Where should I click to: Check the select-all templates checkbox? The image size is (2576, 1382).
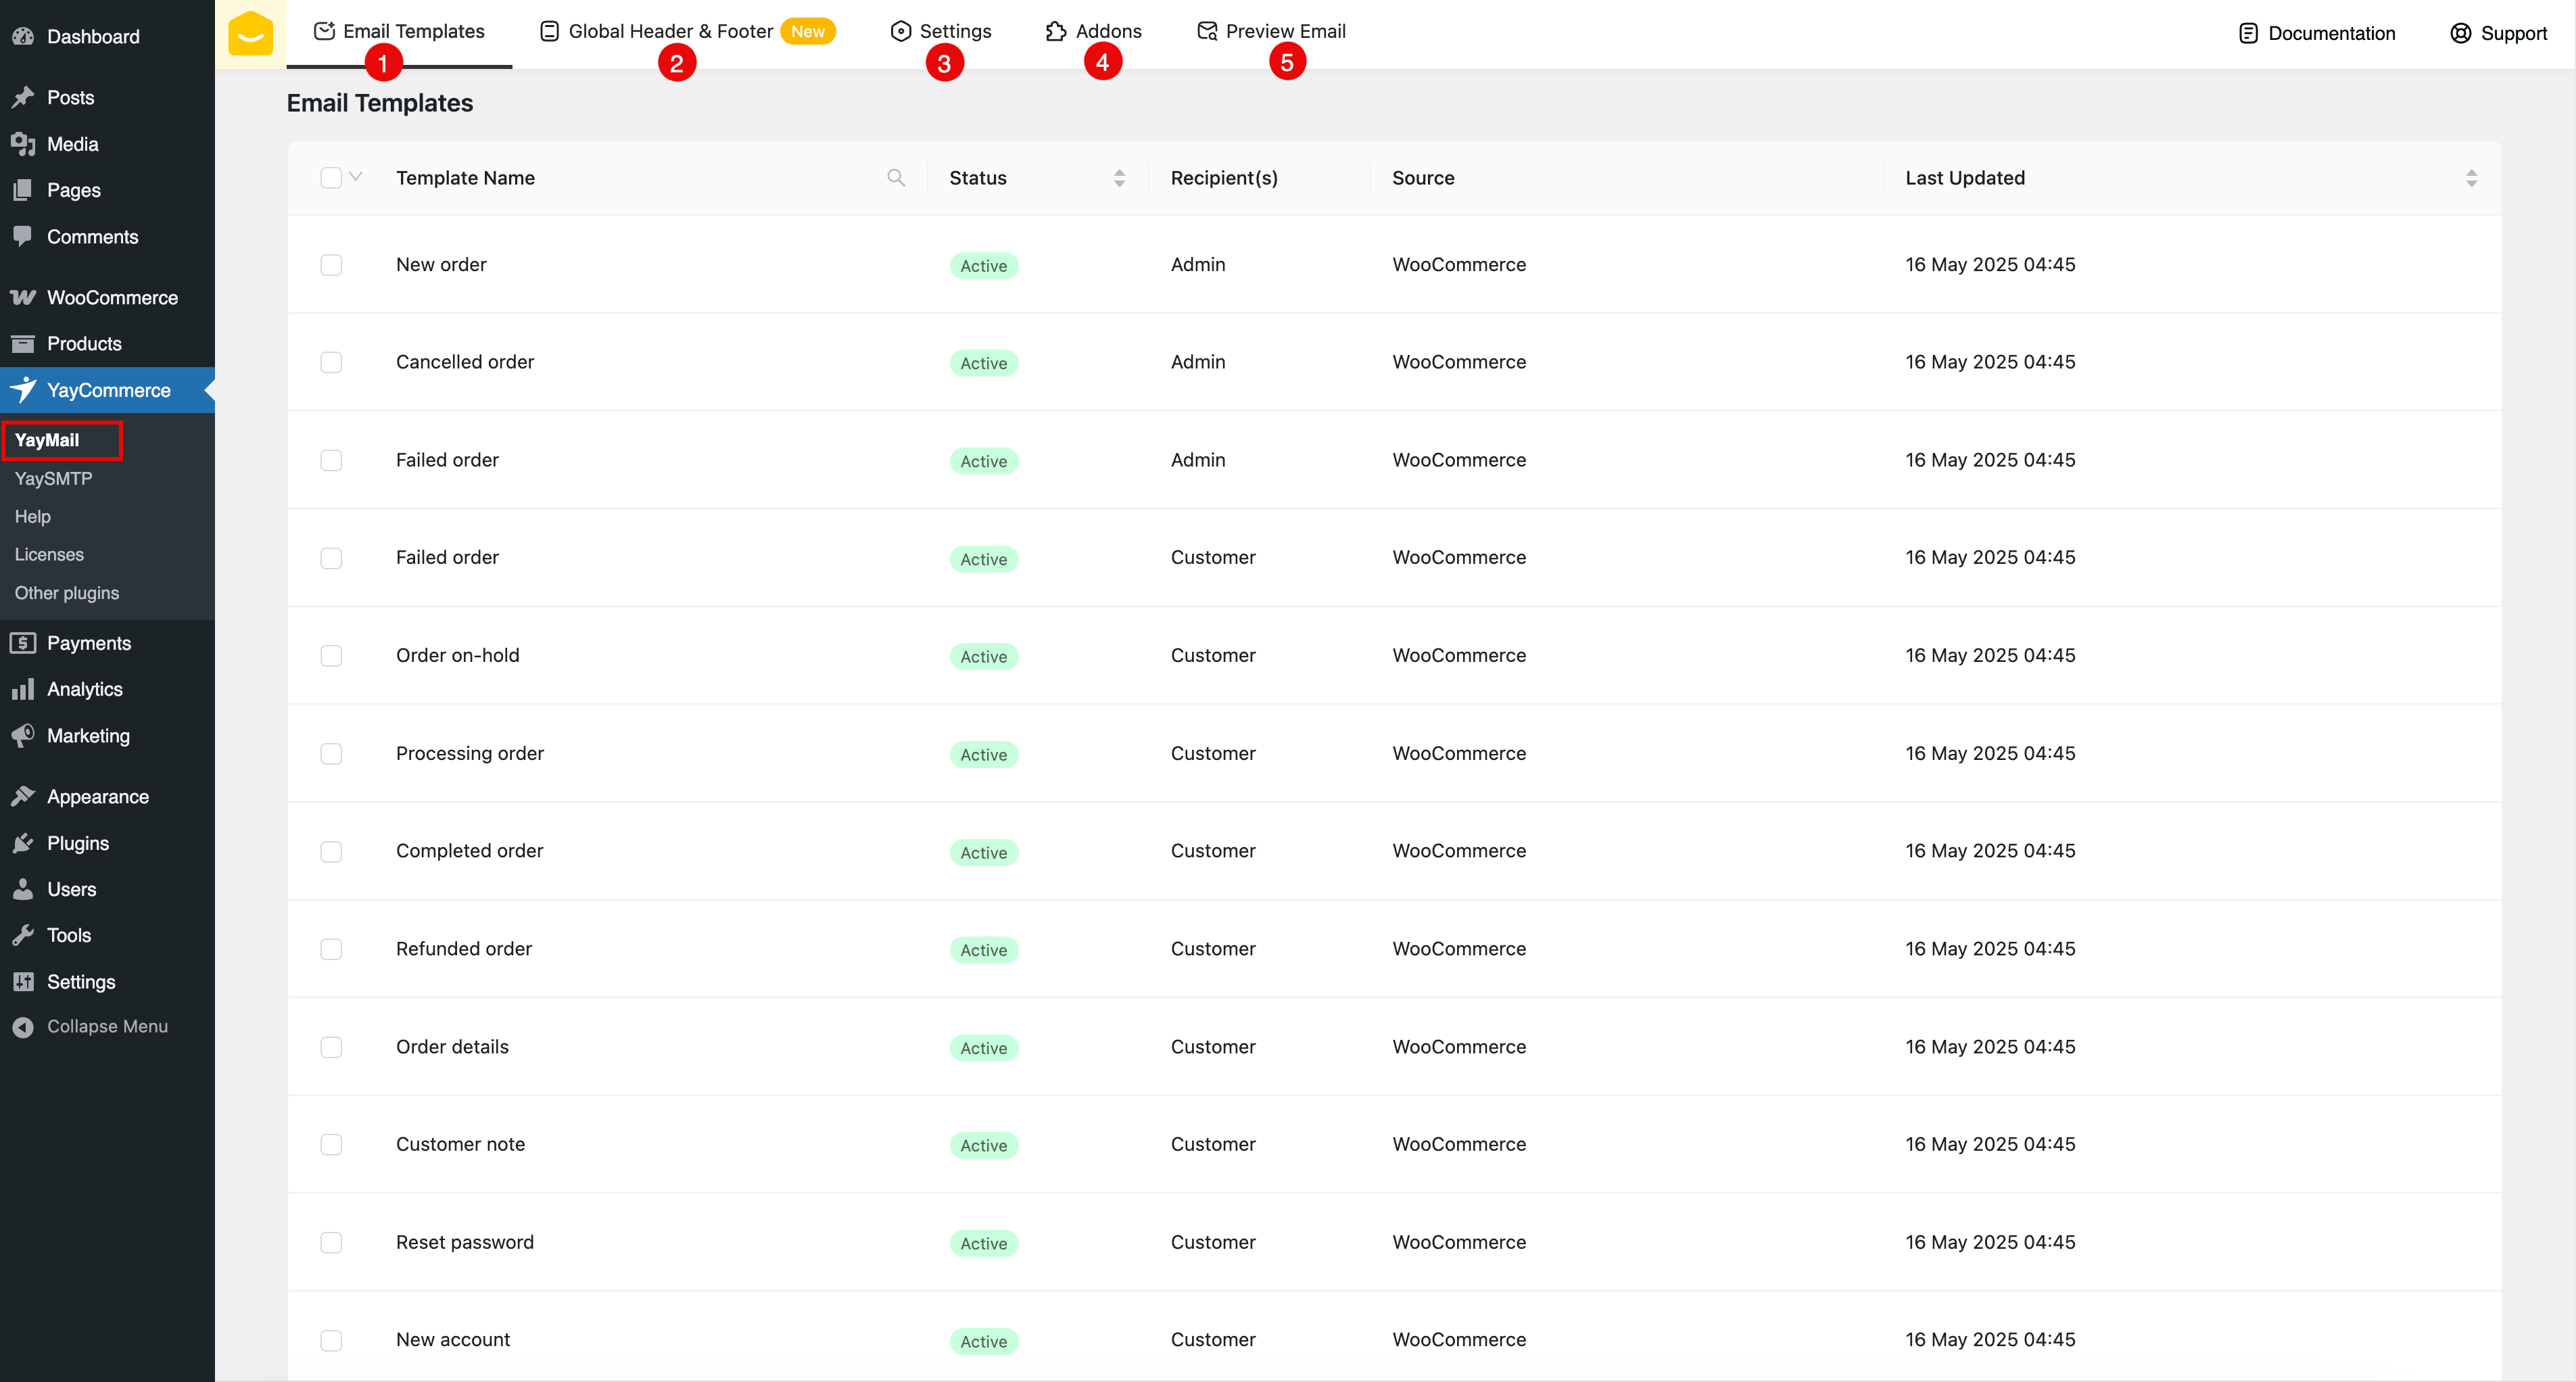tap(331, 178)
